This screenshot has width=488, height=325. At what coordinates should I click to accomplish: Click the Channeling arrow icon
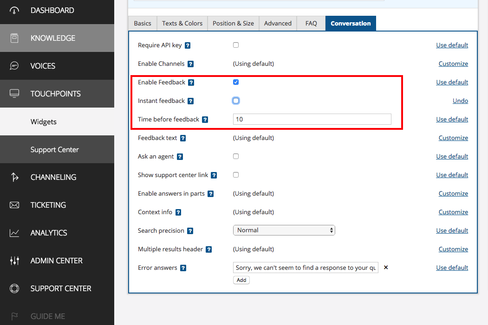coord(15,177)
